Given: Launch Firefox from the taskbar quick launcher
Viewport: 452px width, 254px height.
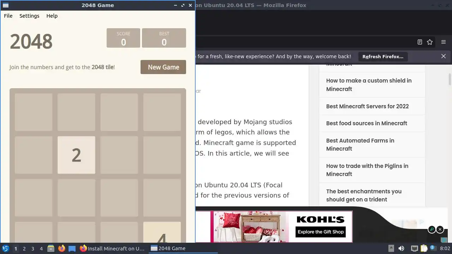Looking at the screenshot, I should (61, 248).
